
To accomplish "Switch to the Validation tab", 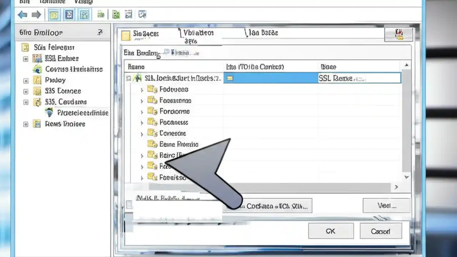I will (x=198, y=32).
